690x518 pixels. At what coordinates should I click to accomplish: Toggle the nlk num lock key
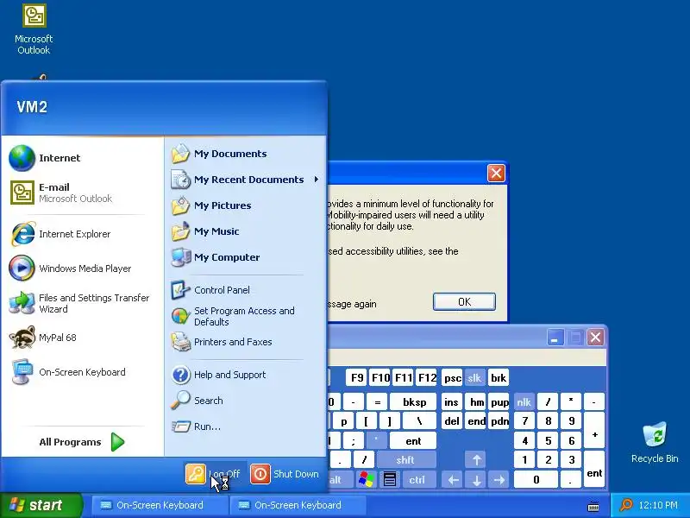tap(524, 402)
